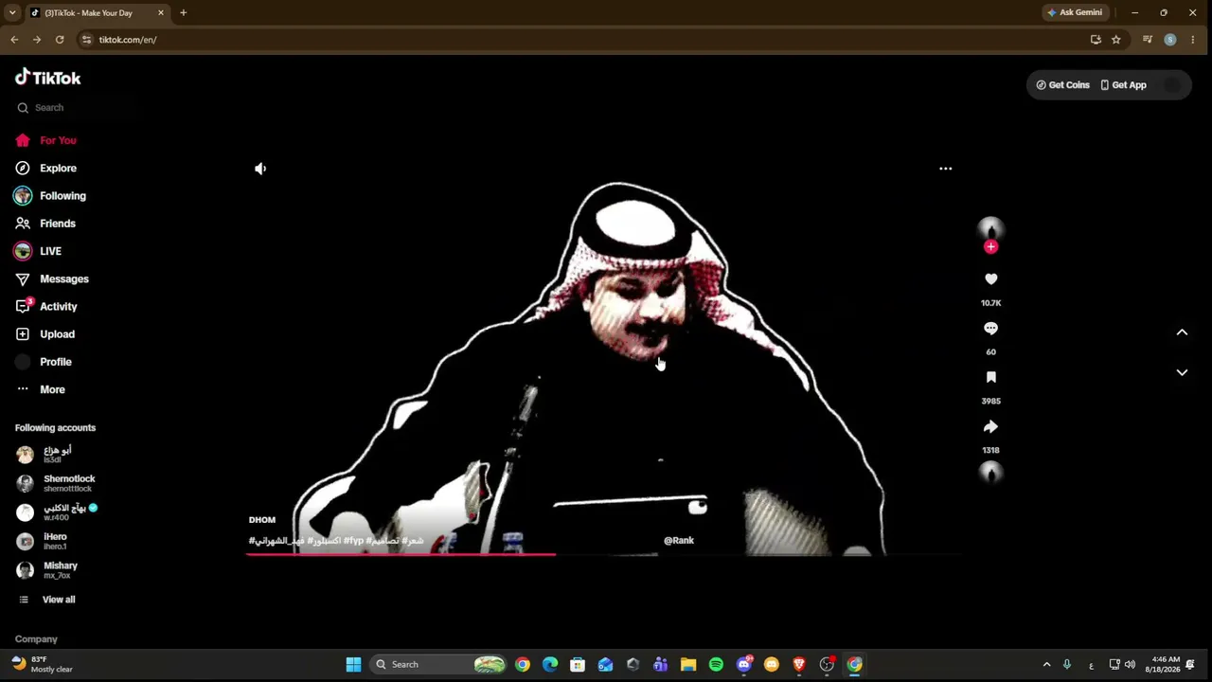The height and width of the screenshot is (682, 1212).
Task: Open the Upload page
Action: click(x=45, y=334)
